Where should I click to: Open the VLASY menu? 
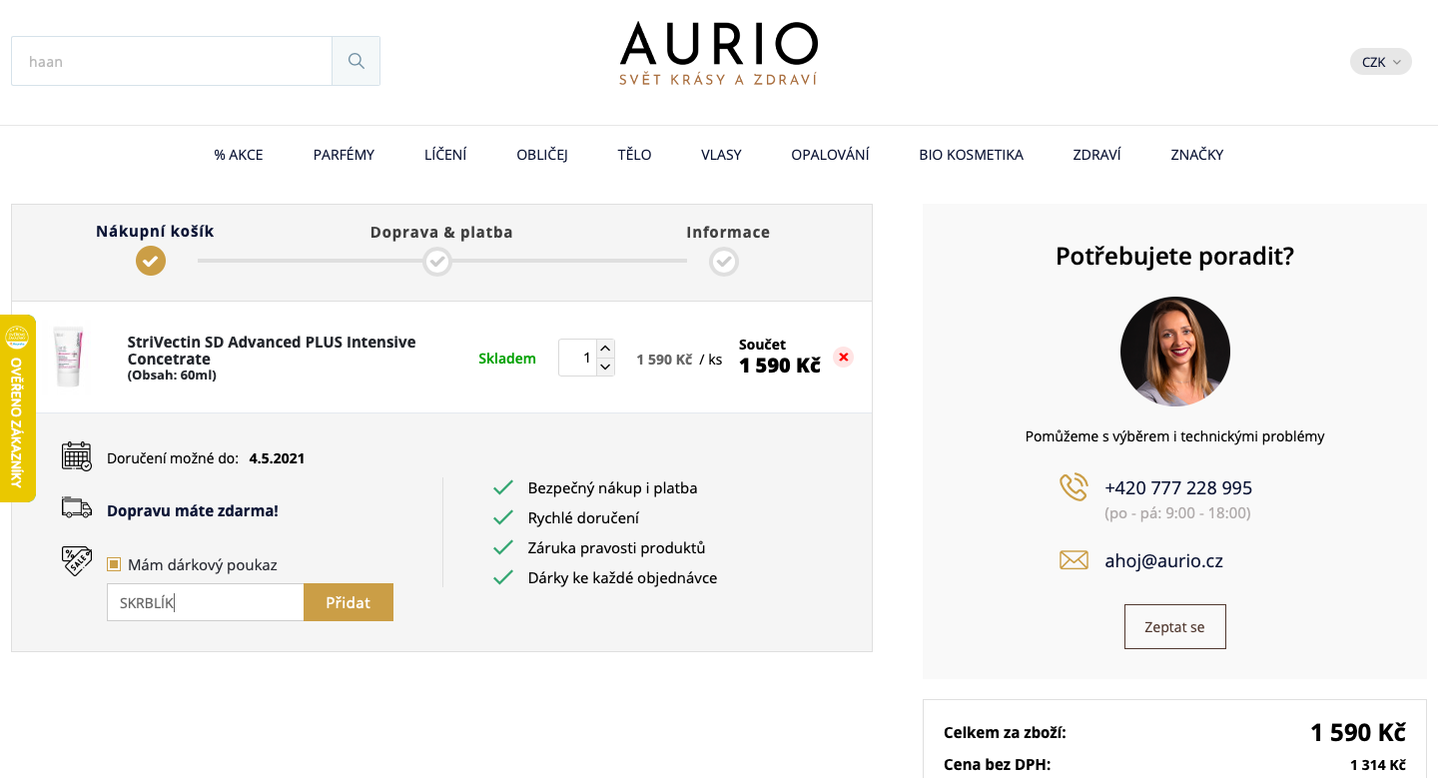point(721,155)
